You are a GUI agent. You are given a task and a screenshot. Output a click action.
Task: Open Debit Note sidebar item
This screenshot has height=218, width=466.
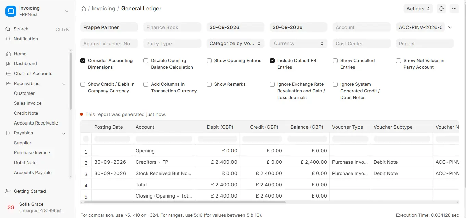(25, 163)
